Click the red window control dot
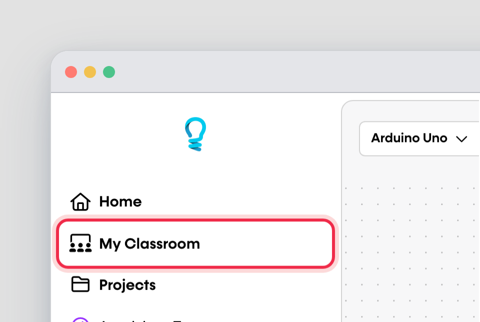Viewport: 480px width, 322px height. pos(71,72)
